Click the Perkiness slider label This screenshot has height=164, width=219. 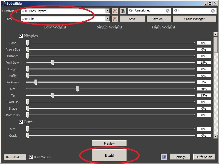pos(13,82)
